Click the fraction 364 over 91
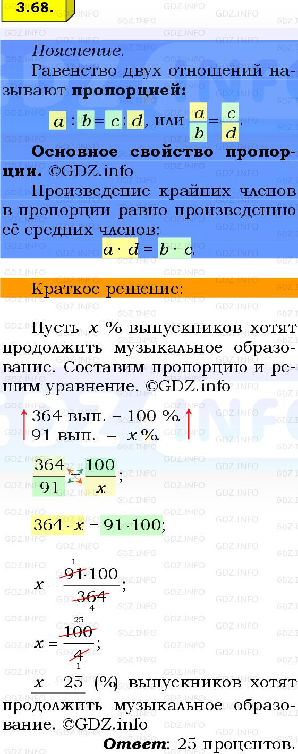The width and height of the screenshot is (298, 754). point(49,475)
